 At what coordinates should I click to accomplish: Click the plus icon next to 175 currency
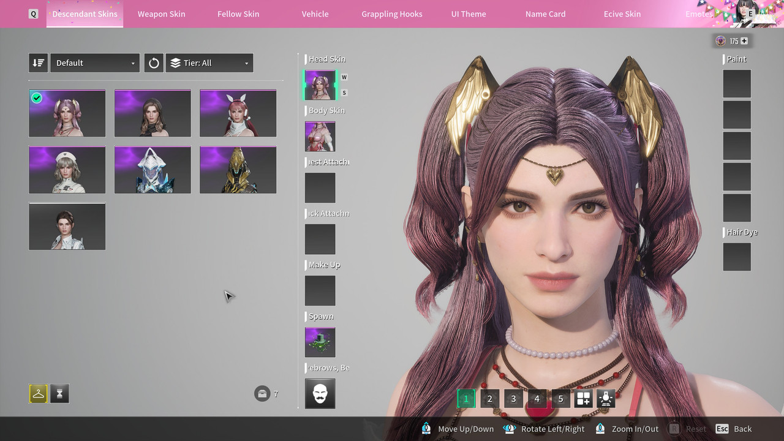[744, 41]
